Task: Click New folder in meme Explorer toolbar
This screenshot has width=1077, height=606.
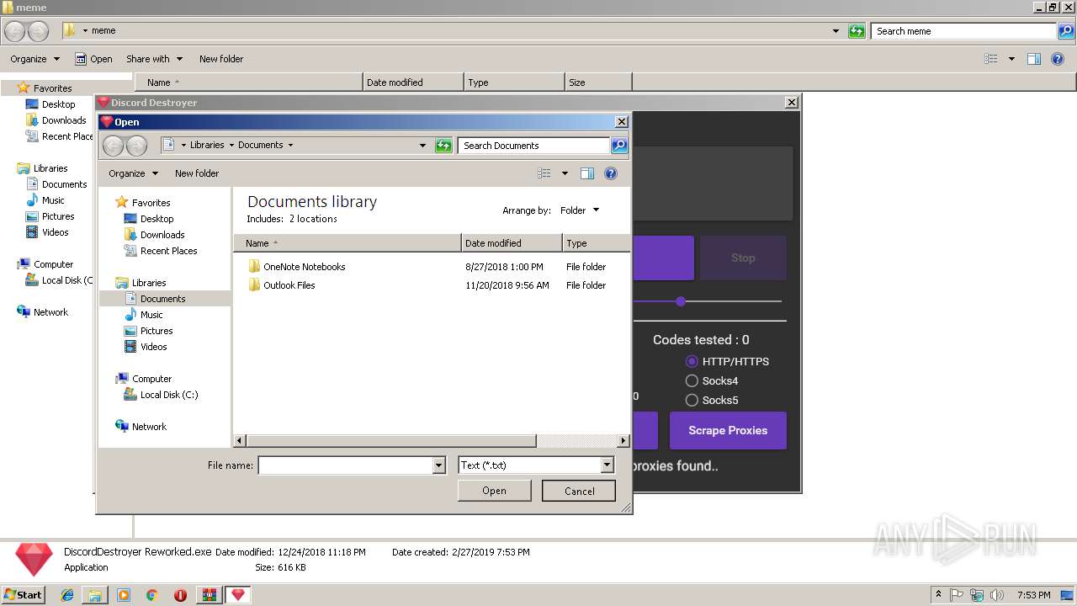Action: [x=221, y=59]
